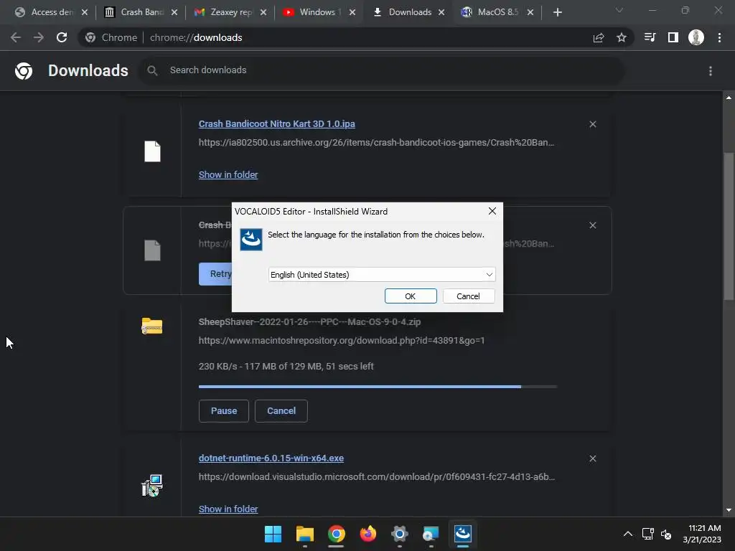Open the media control icon in toolbar
Viewport: 735px width, 551px height.
click(650, 37)
